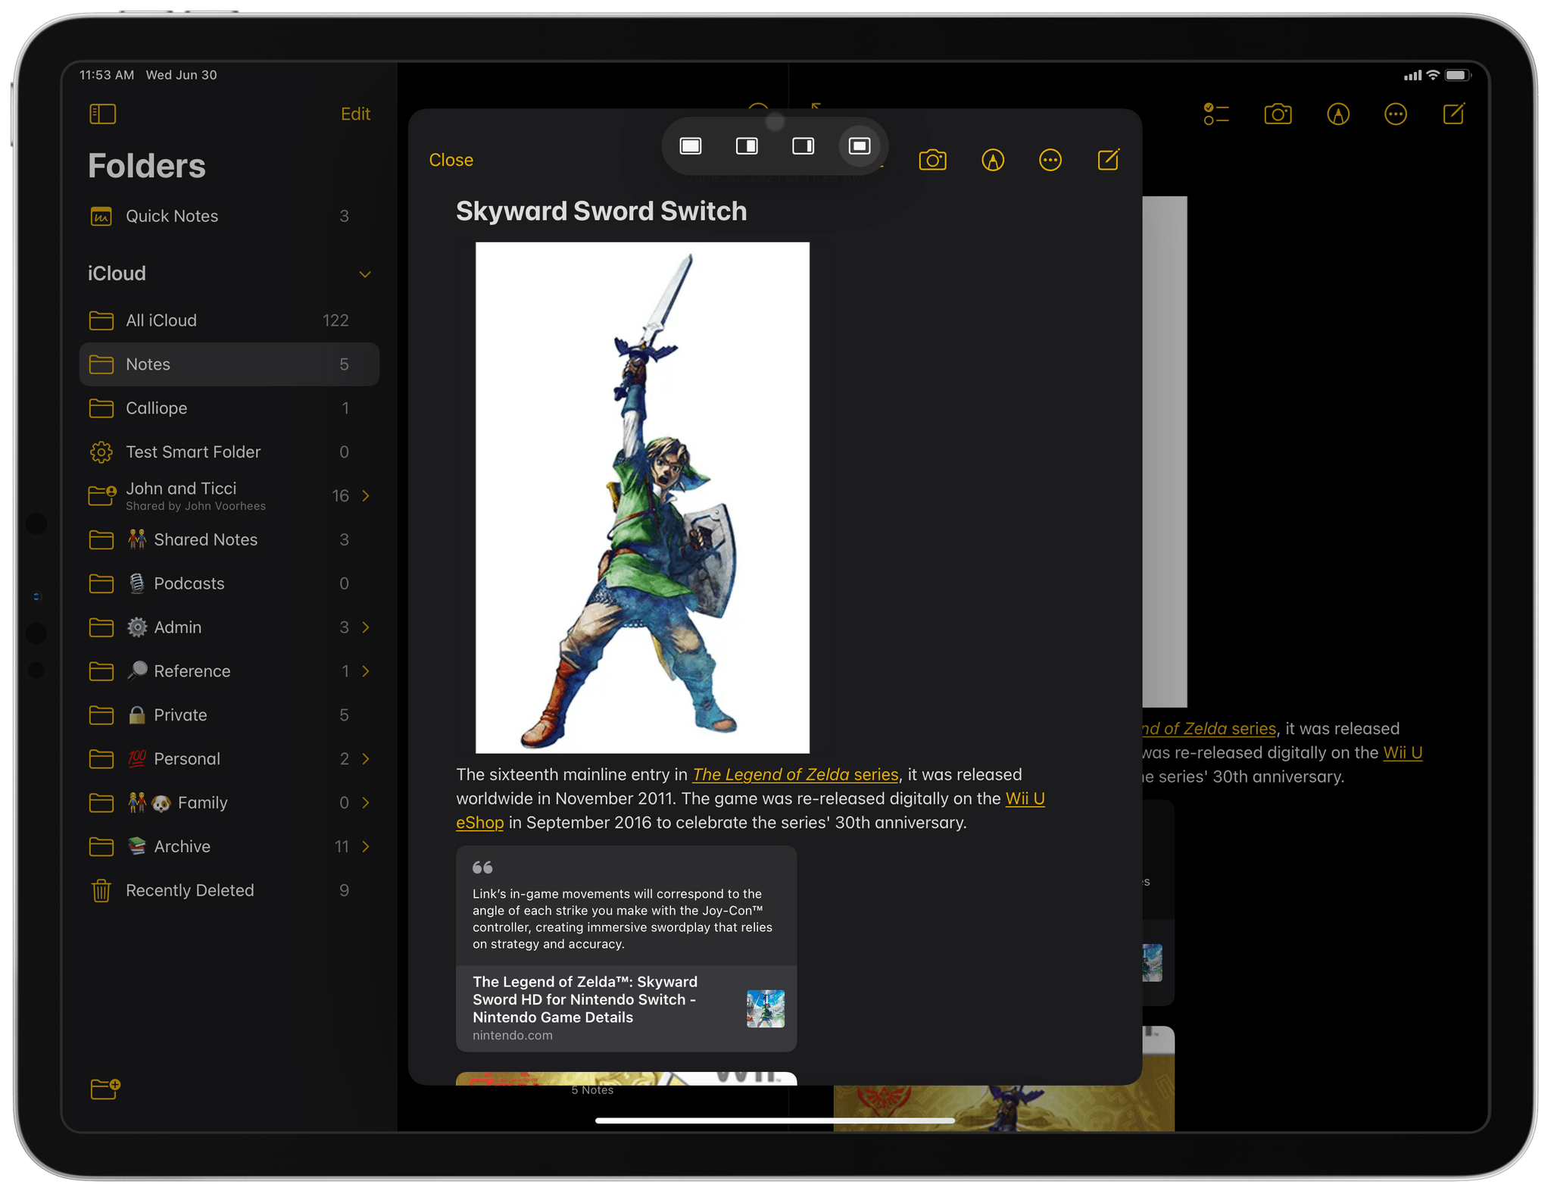The height and width of the screenshot is (1194, 1551).
Task: Select center window layout option
Action: 860,145
